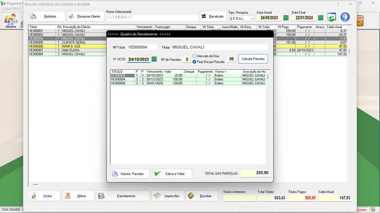Open calendar picker beside 1º VCTO date
The width and height of the screenshot is (380, 213).
point(154,59)
